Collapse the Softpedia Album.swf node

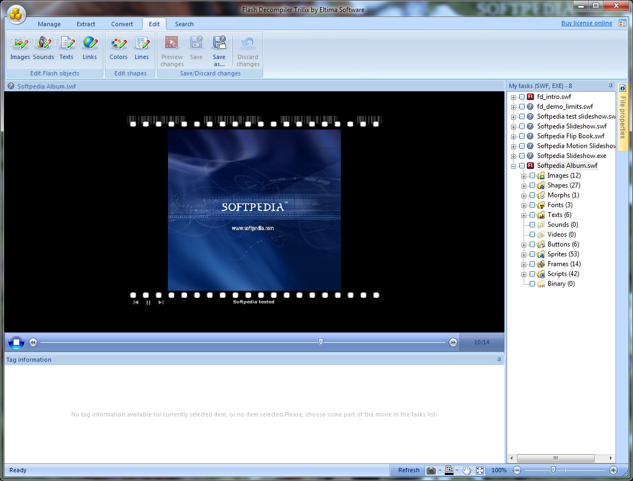(514, 166)
